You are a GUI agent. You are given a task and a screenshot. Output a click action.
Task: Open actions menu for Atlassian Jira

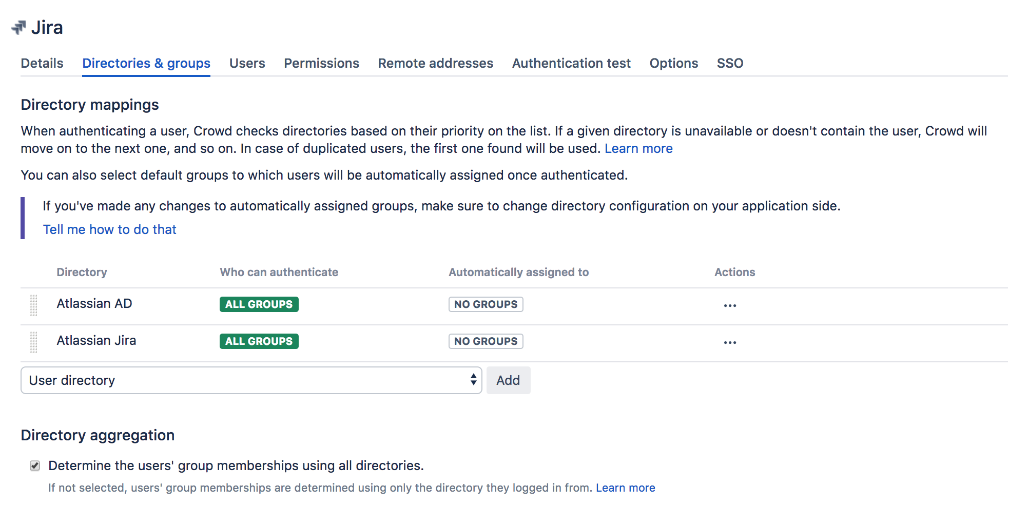729,342
